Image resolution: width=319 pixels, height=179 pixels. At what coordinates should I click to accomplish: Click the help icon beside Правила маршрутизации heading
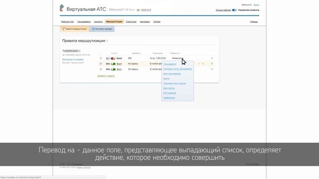[x=107, y=41]
